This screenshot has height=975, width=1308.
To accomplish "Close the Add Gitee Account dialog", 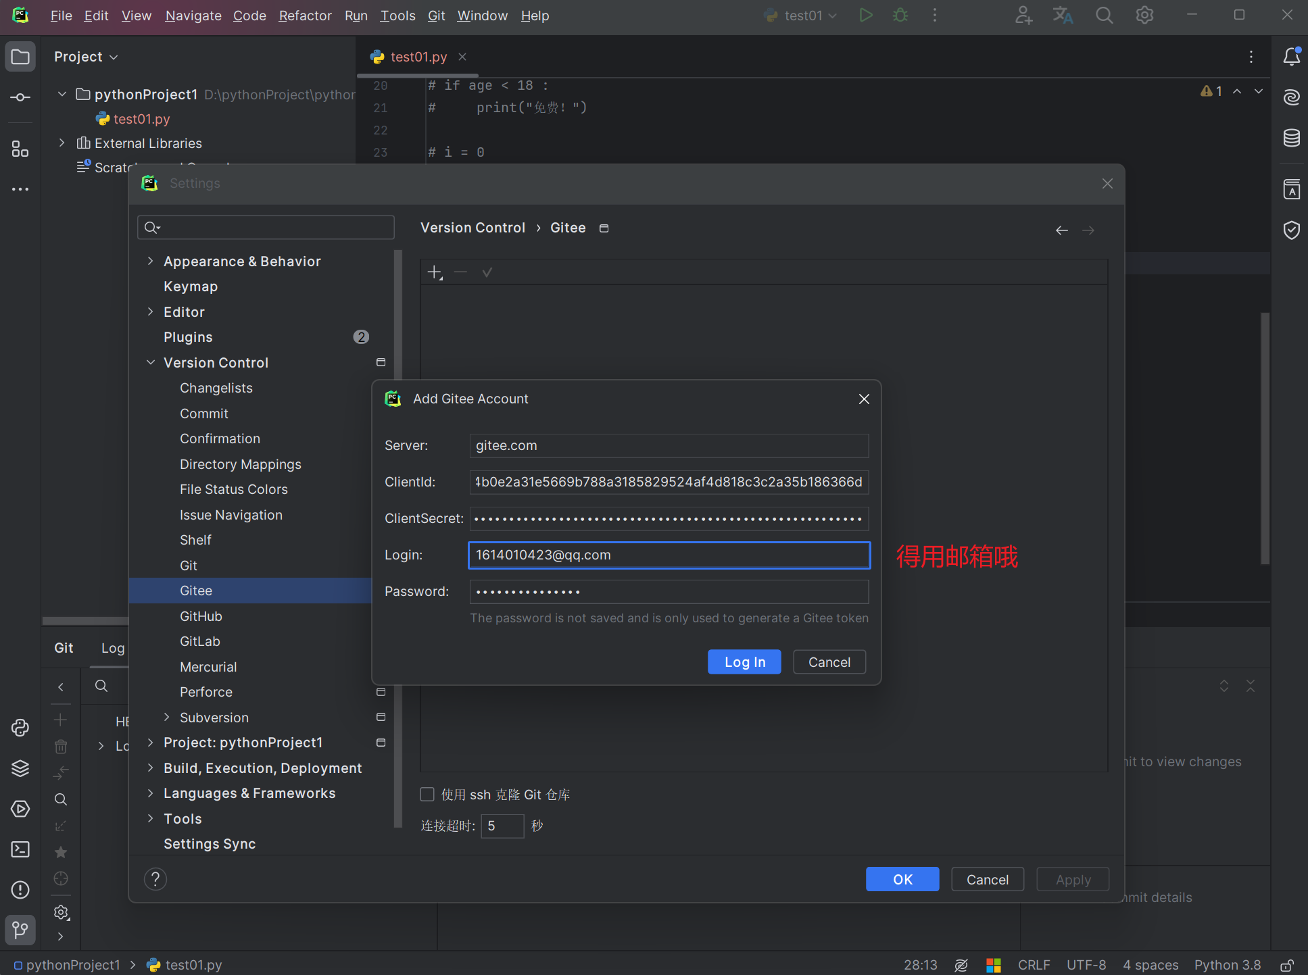I will (864, 399).
